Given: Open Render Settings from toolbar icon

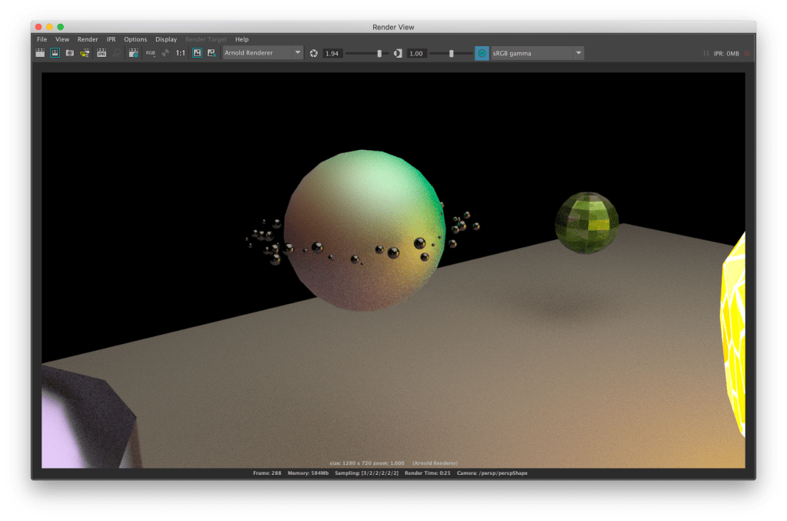Looking at the screenshot, I should 133,53.
